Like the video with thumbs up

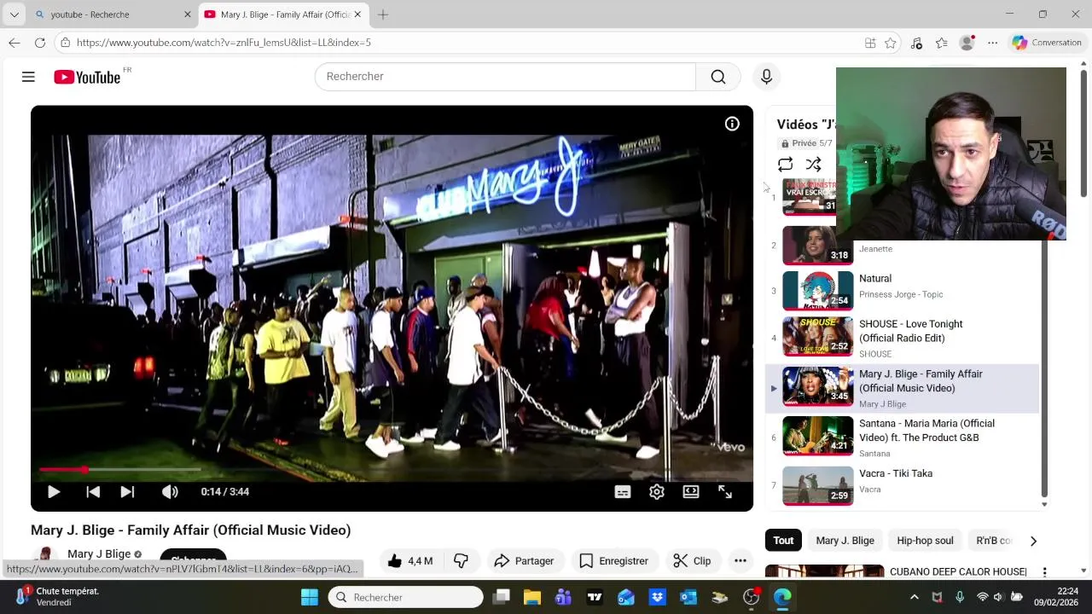point(410,561)
